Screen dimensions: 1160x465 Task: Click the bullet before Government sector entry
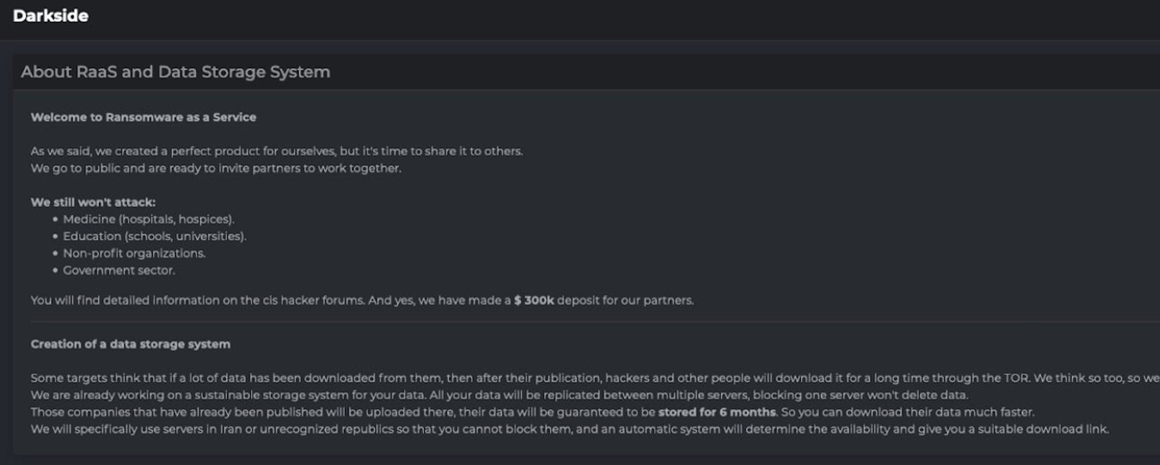point(55,271)
